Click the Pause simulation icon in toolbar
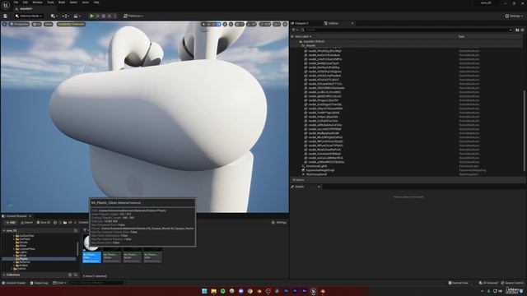527x296 pixels. [x=97, y=16]
